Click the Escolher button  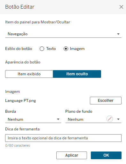(106, 101)
